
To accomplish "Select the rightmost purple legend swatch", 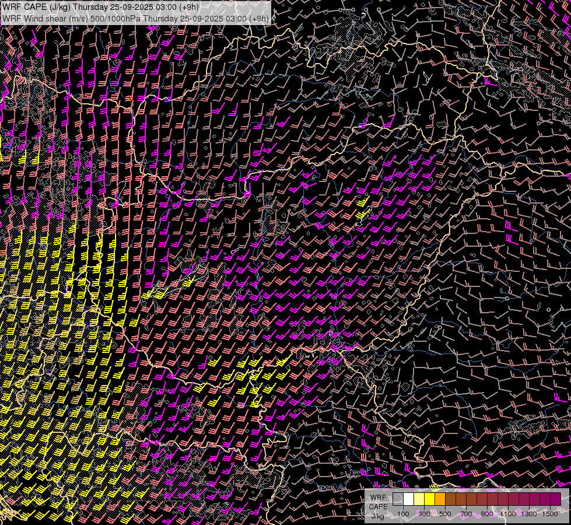I will [x=555, y=499].
